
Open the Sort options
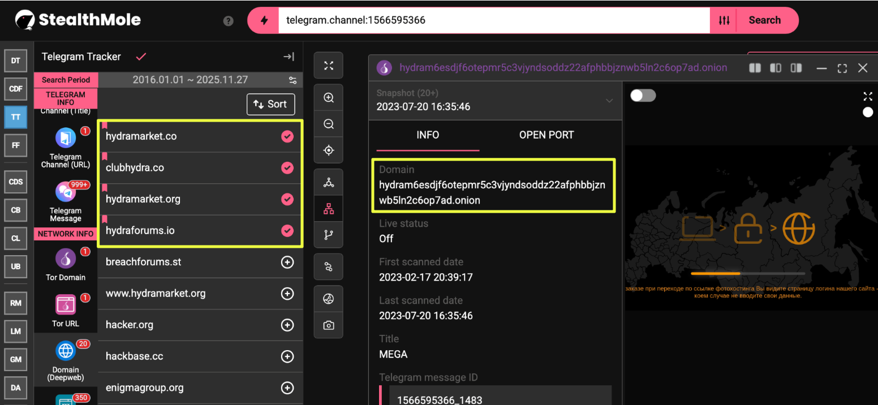[x=270, y=104]
